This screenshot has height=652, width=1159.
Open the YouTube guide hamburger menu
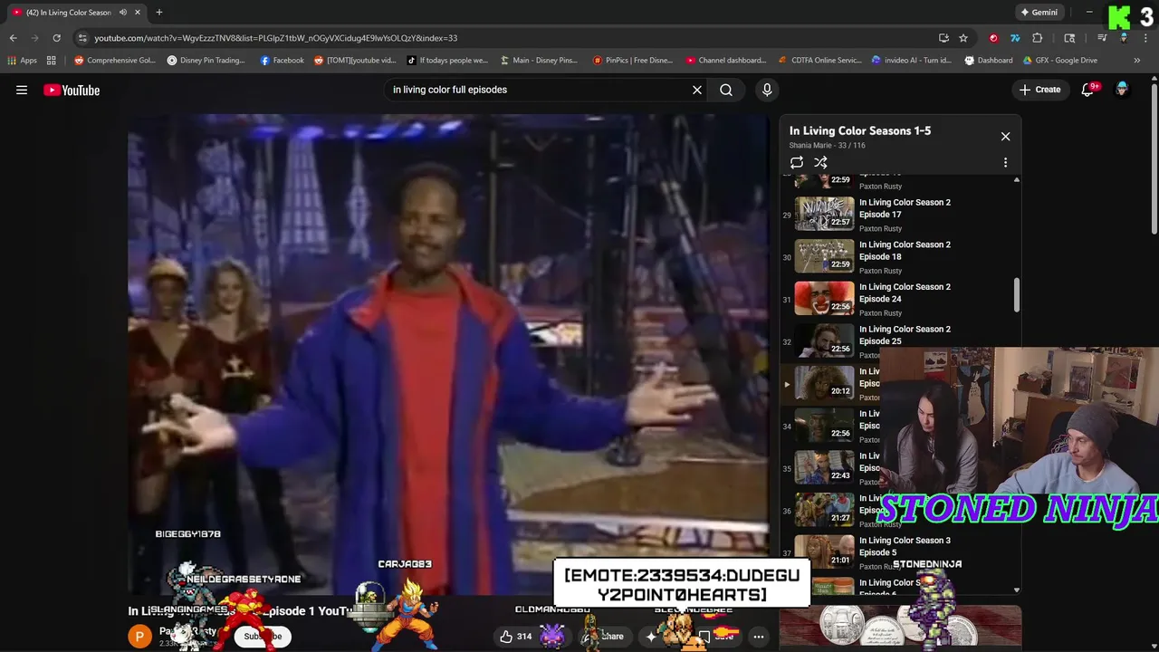coord(22,90)
